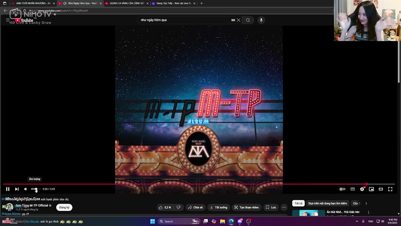The width and height of the screenshot is (401, 226).
Task: Open the ENG language input selector
Action: [371, 221]
